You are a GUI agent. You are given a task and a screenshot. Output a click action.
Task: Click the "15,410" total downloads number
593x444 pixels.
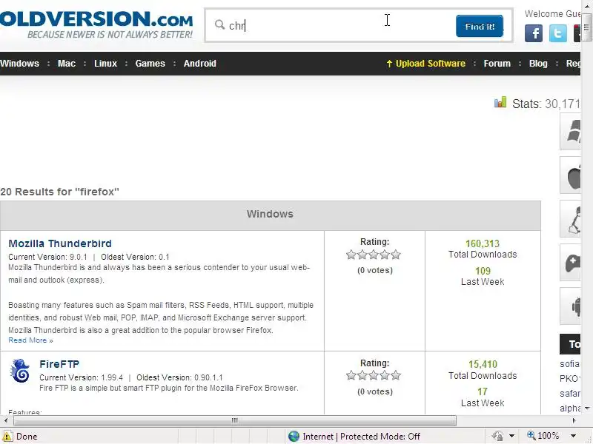pyautogui.click(x=483, y=364)
